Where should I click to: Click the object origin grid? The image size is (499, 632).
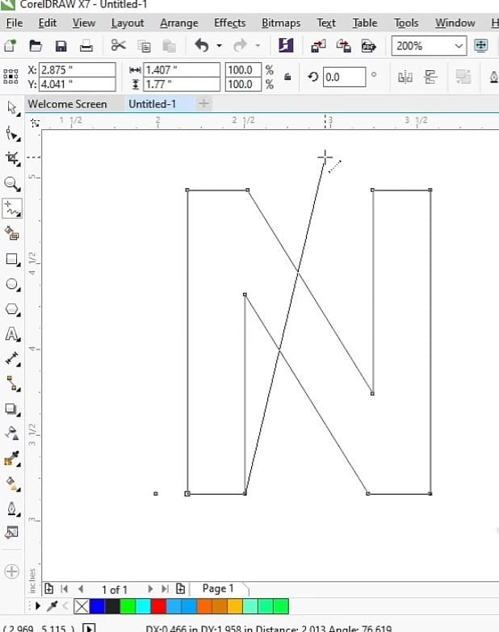[10, 76]
